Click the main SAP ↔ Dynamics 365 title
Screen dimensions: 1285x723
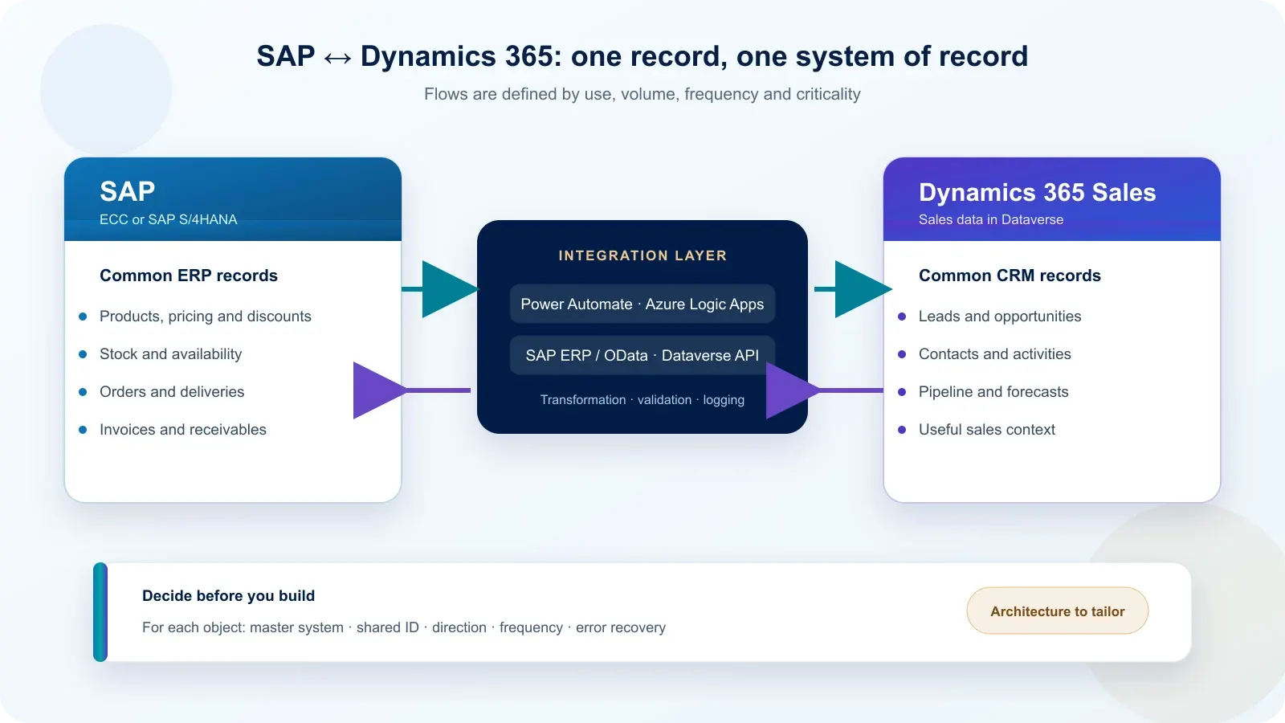(642, 56)
